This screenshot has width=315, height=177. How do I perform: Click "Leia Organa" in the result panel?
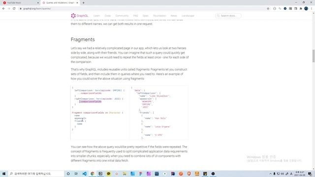click(162, 127)
